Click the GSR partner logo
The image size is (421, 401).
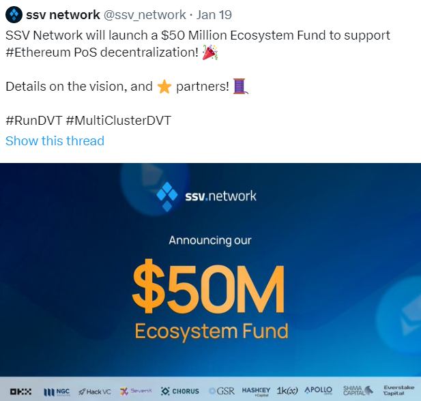click(222, 391)
